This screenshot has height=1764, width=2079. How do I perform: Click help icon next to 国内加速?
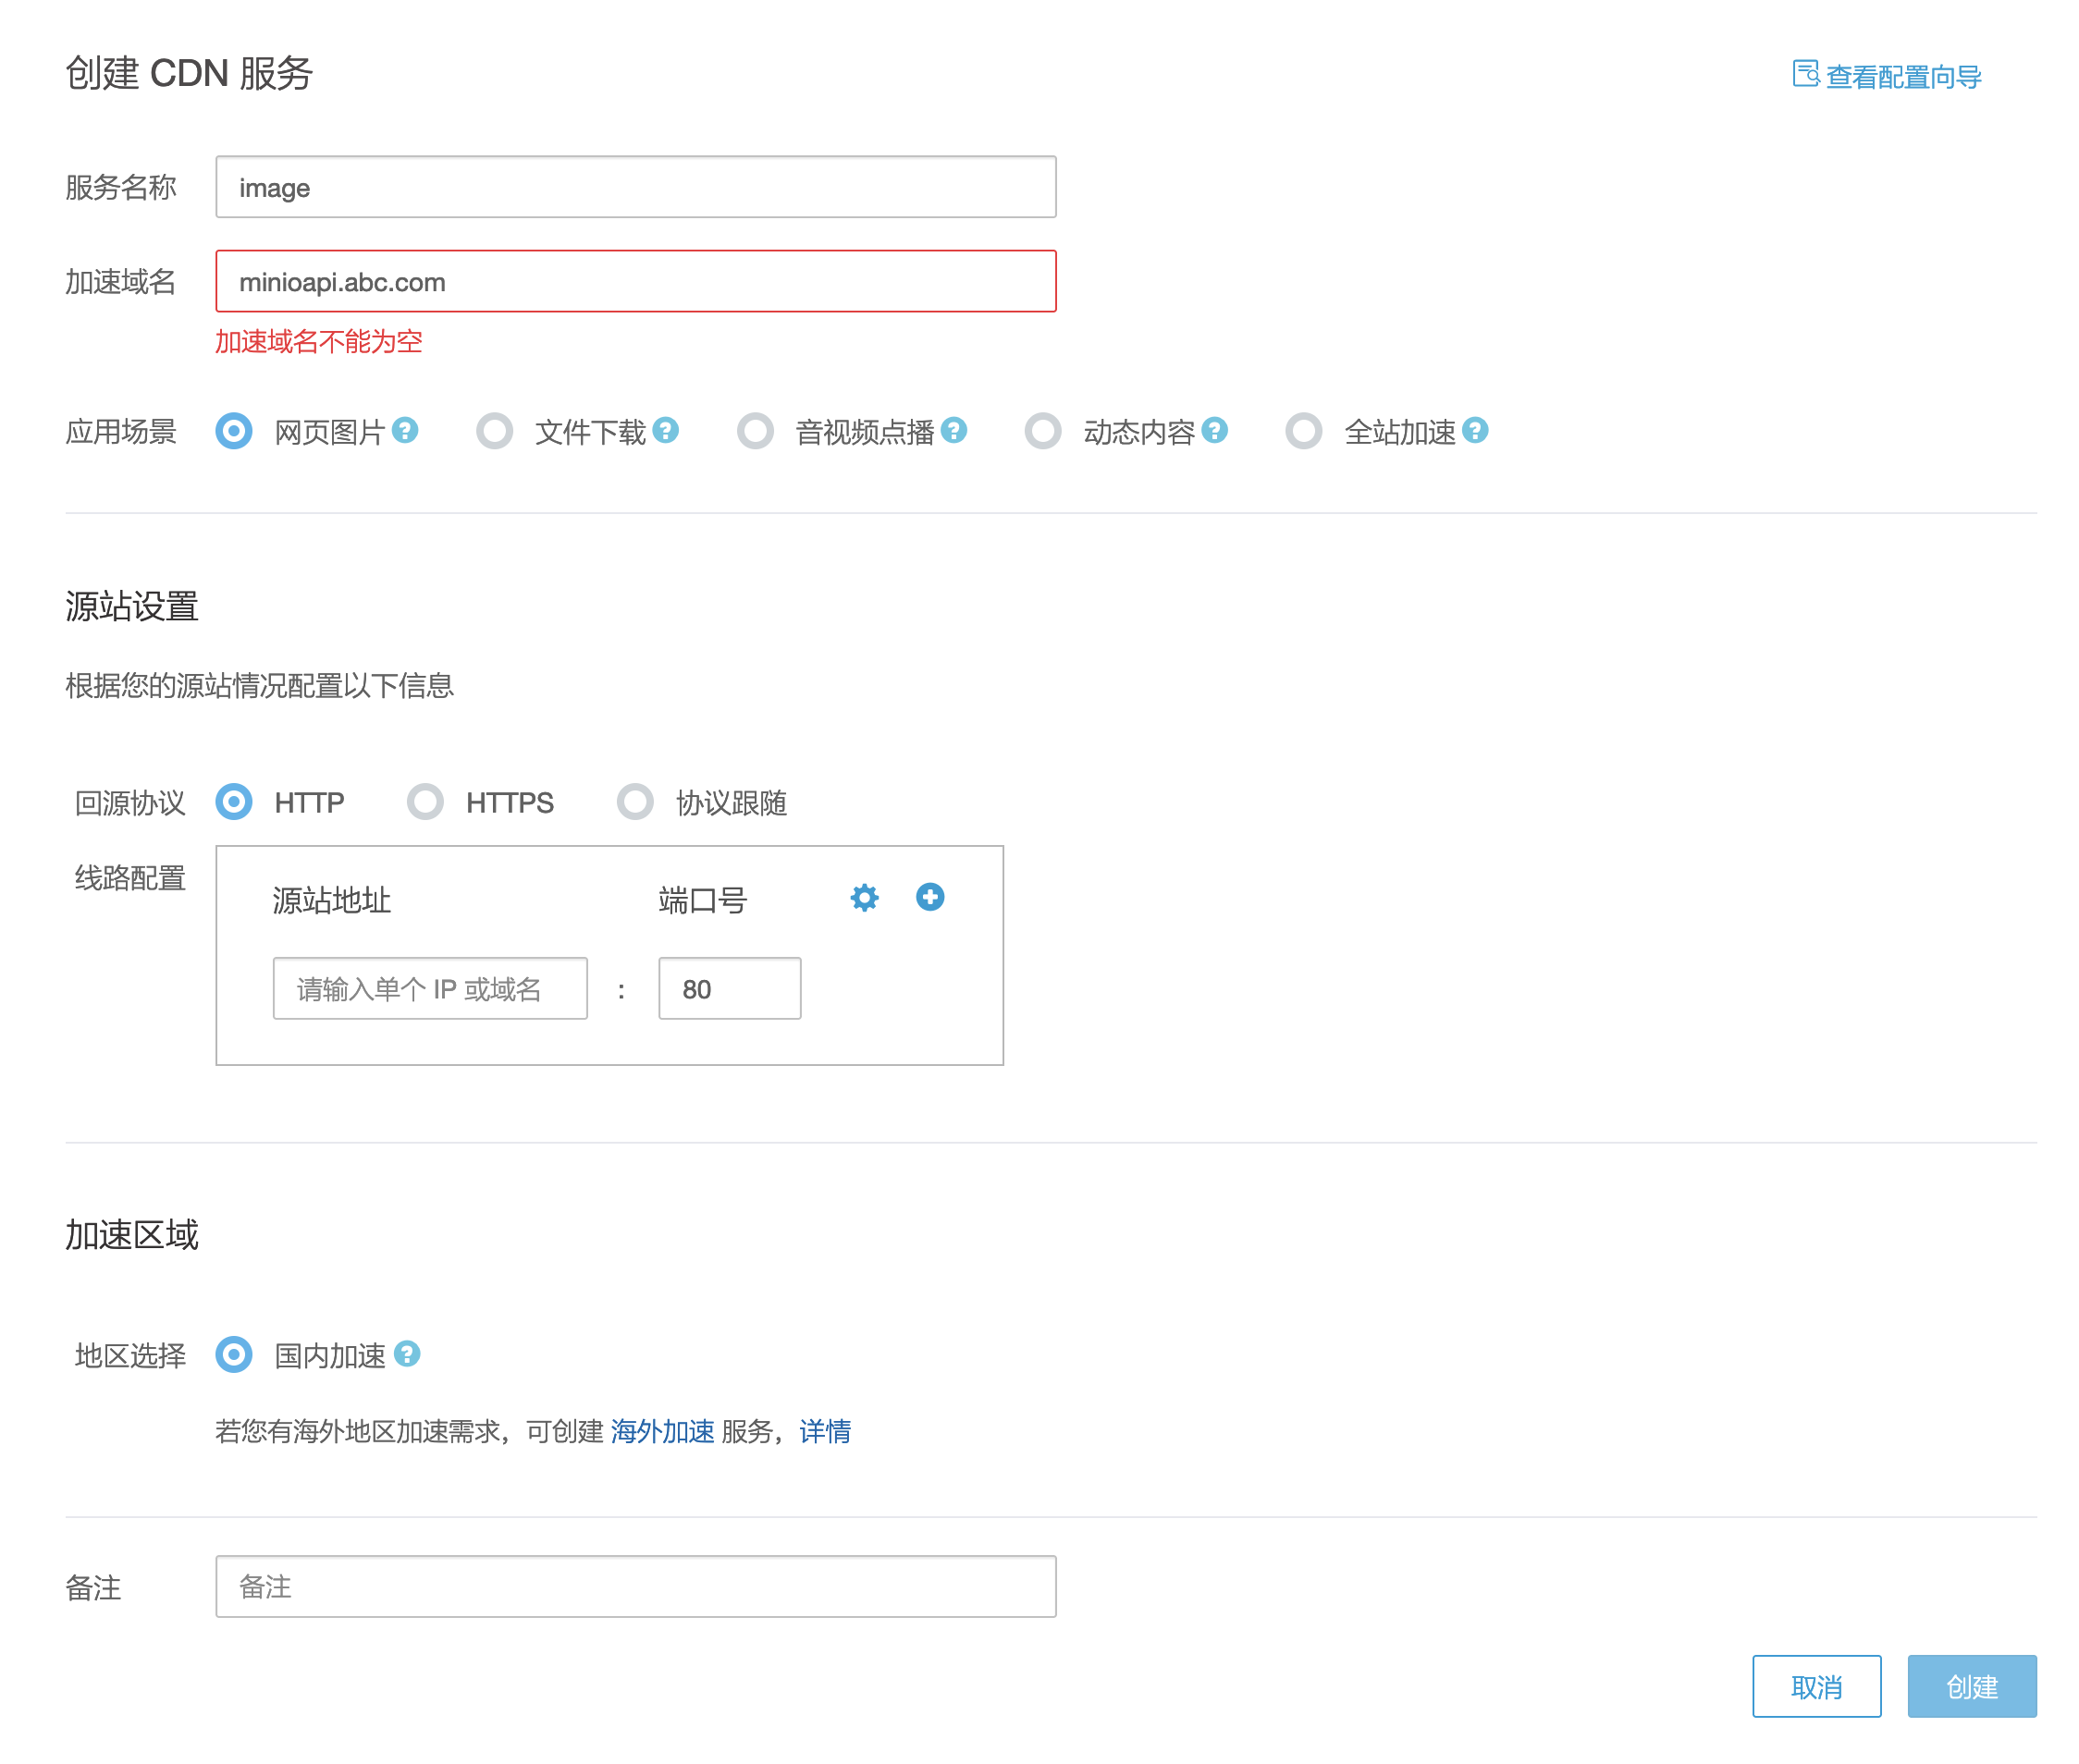(406, 1353)
